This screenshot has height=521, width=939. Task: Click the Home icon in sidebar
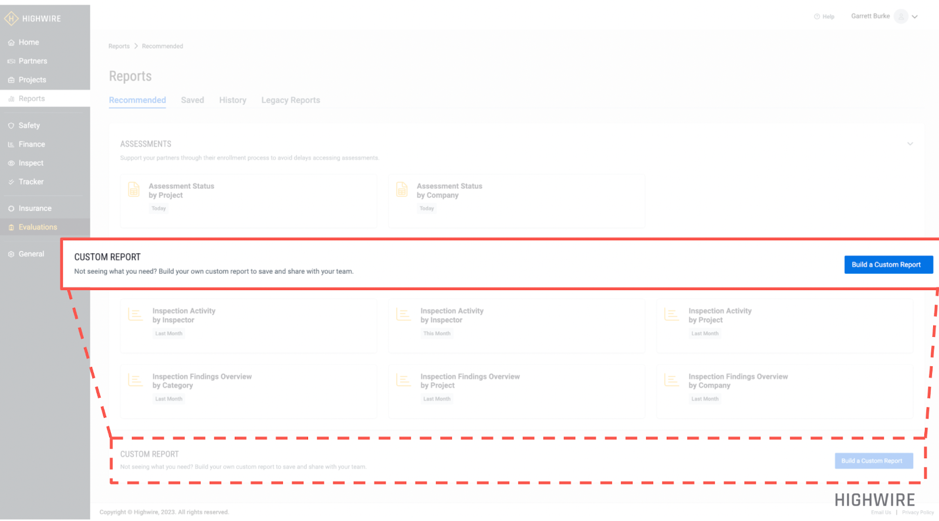point(11,43)
